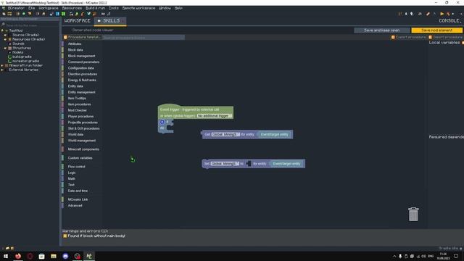Click the pencil icon in the top-right toolbar

[x=428, y=14]
